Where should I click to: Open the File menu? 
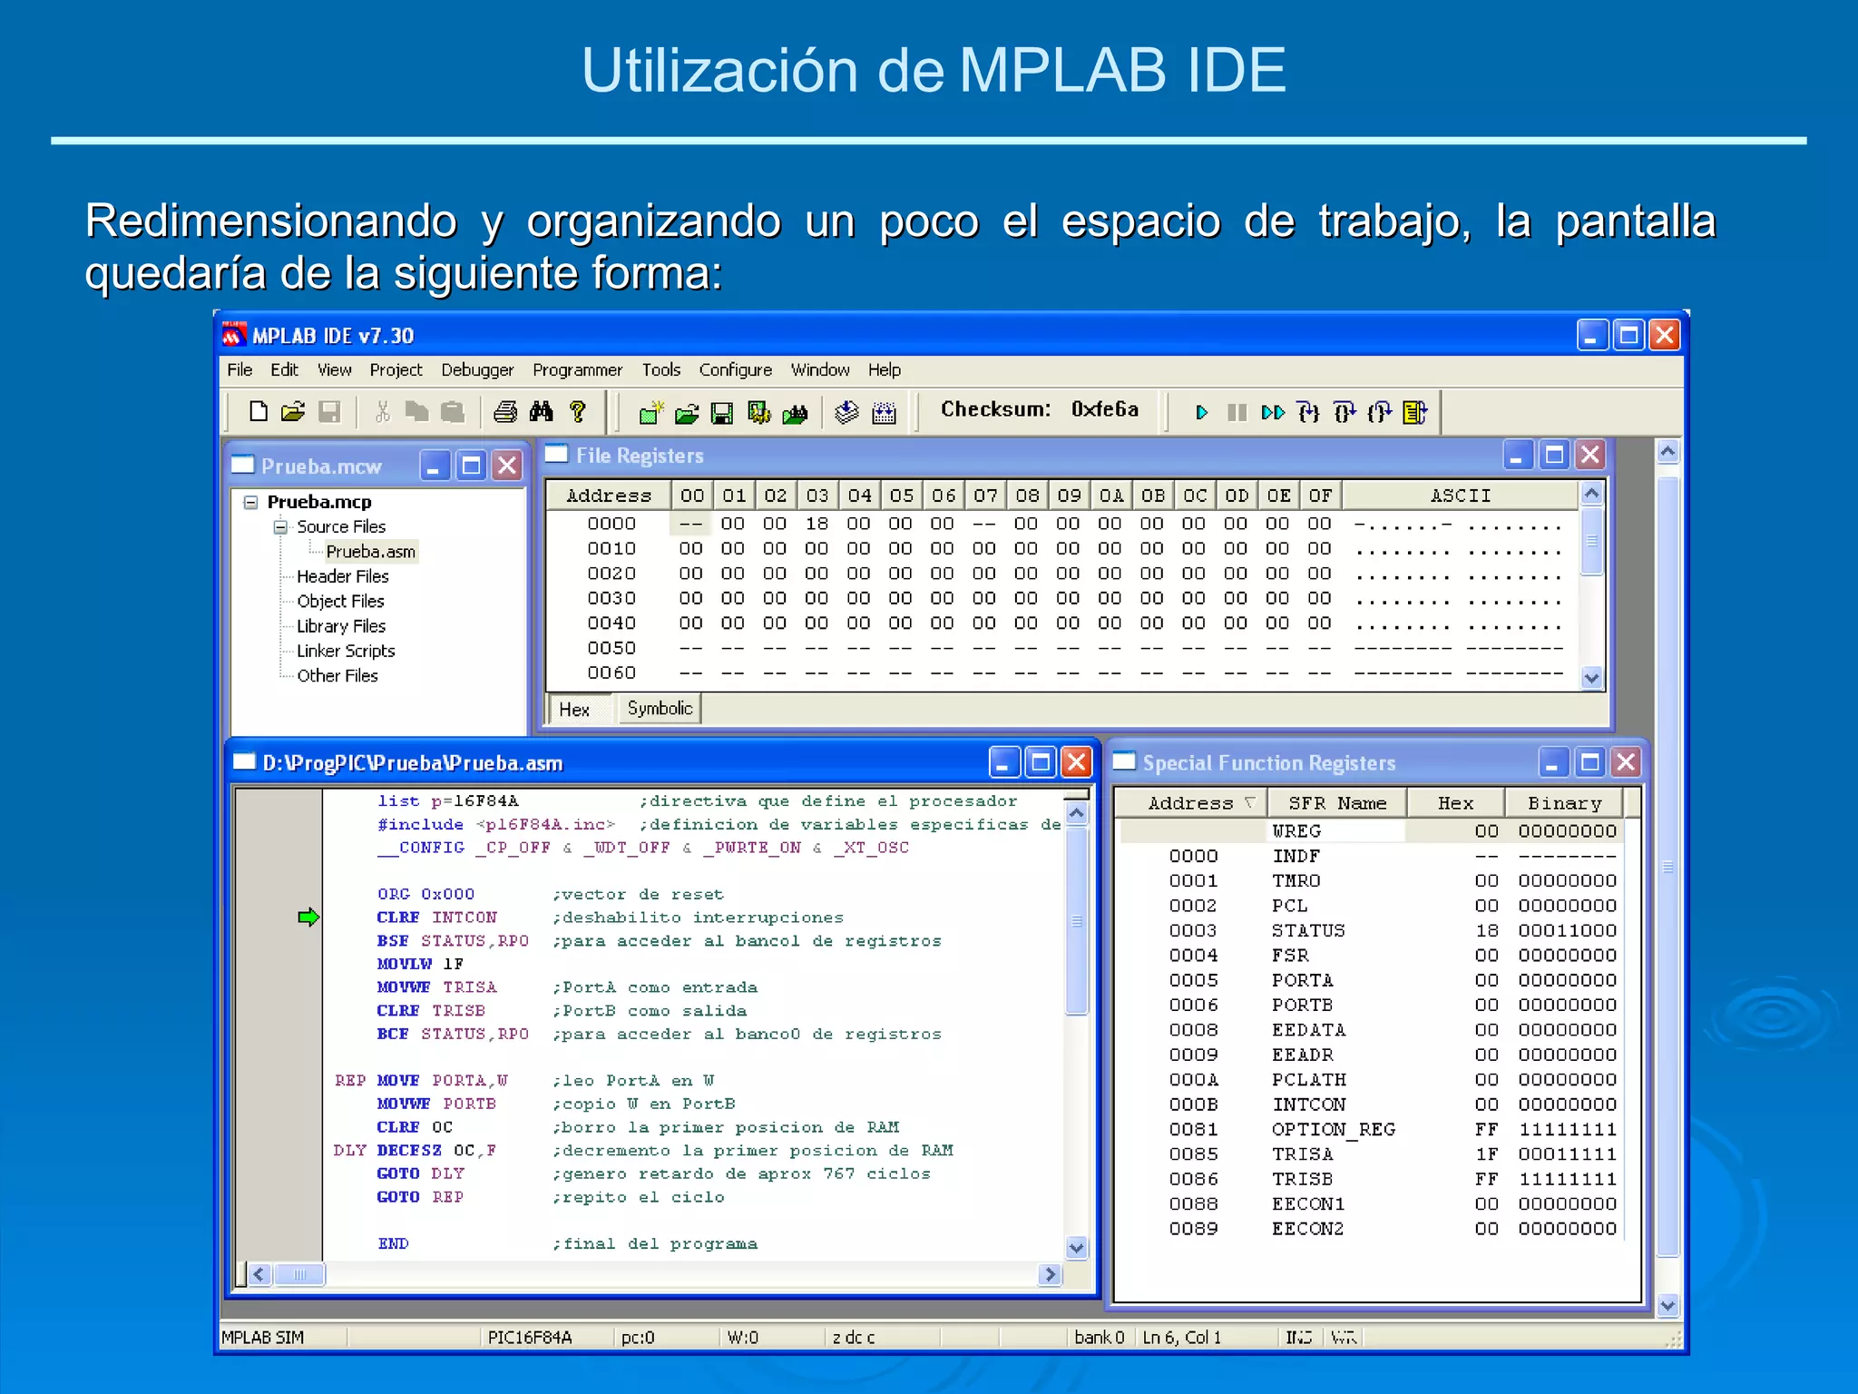(x=240, y=369)
